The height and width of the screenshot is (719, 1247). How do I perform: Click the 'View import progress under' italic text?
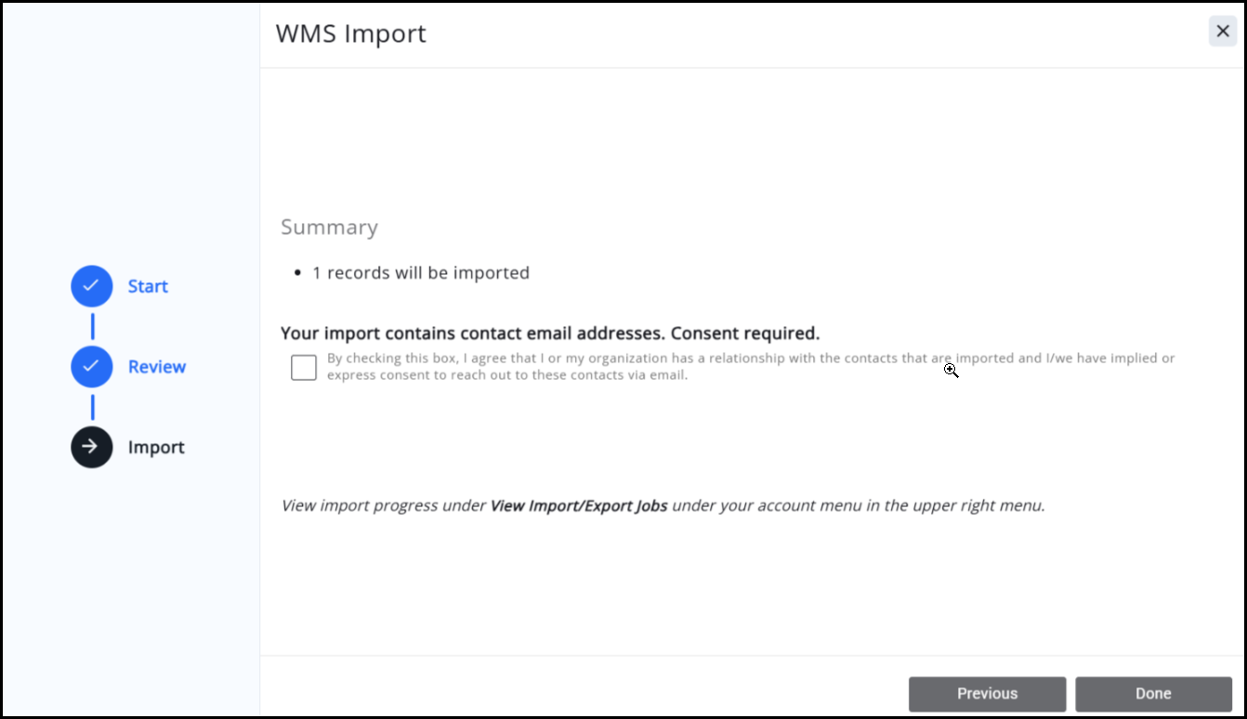click(x=384, y=506)
